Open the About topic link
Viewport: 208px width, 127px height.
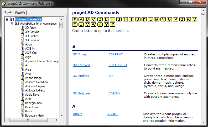click(x=77, y=114)
